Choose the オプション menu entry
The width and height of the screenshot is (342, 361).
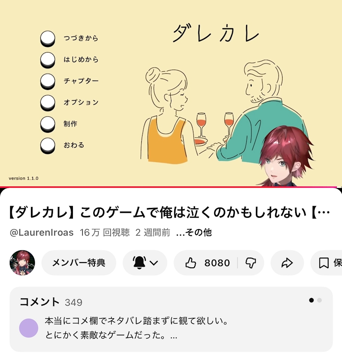(81, 102)
